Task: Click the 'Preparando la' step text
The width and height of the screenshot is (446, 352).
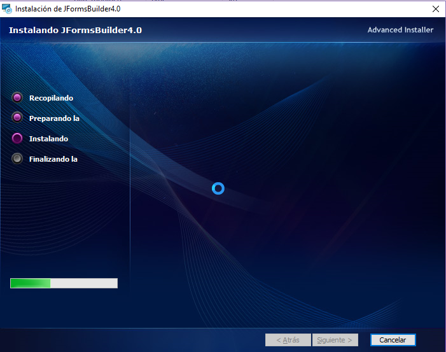Action: point(54,118)
